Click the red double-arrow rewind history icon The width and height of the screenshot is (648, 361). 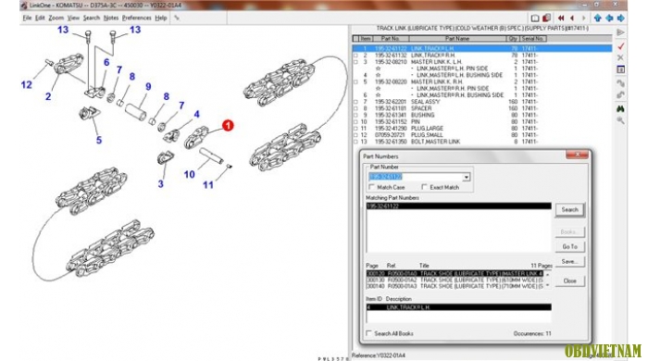pos(561,19)
